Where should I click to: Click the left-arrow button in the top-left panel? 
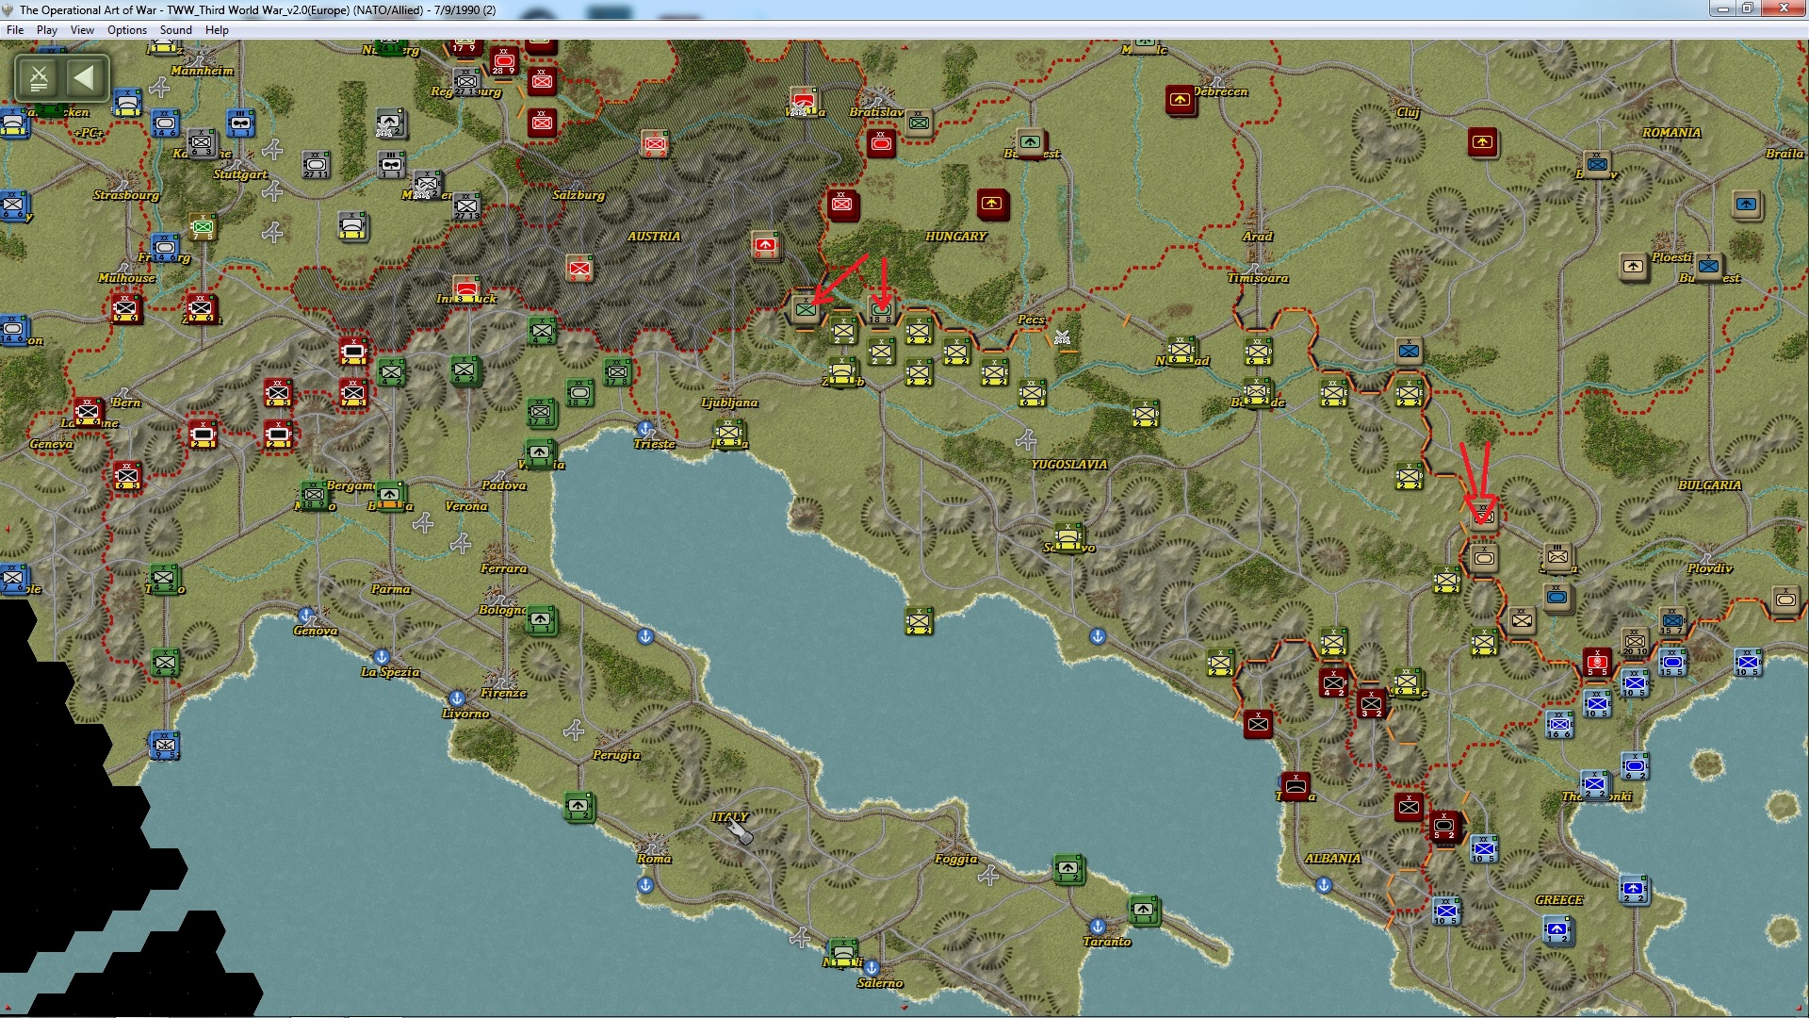(x=85, y=77)
